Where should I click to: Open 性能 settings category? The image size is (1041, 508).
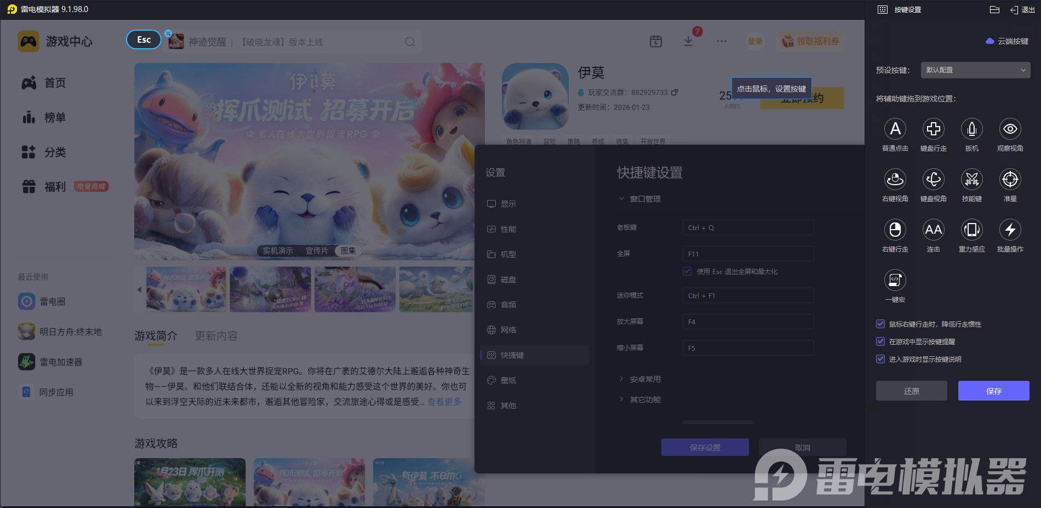point(535,229)
